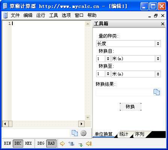Click the copy icon beside the conversion result field
168x150 pixels.
coord(157,92)
